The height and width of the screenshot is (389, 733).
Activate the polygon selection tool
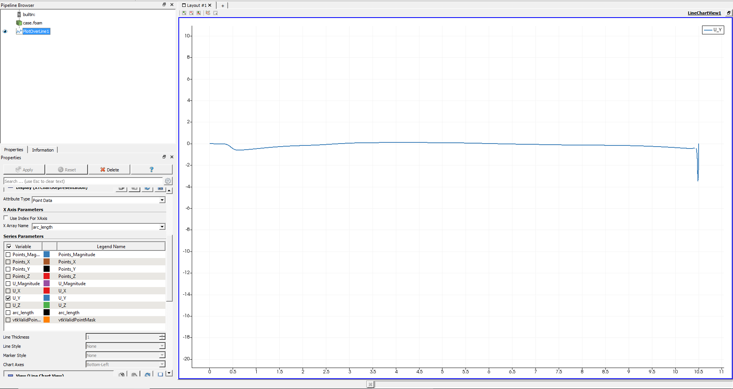point(208,13)
